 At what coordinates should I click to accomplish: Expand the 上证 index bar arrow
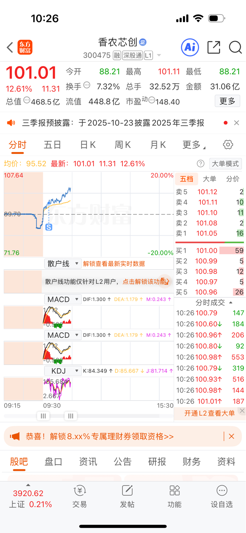coord(28,485)
